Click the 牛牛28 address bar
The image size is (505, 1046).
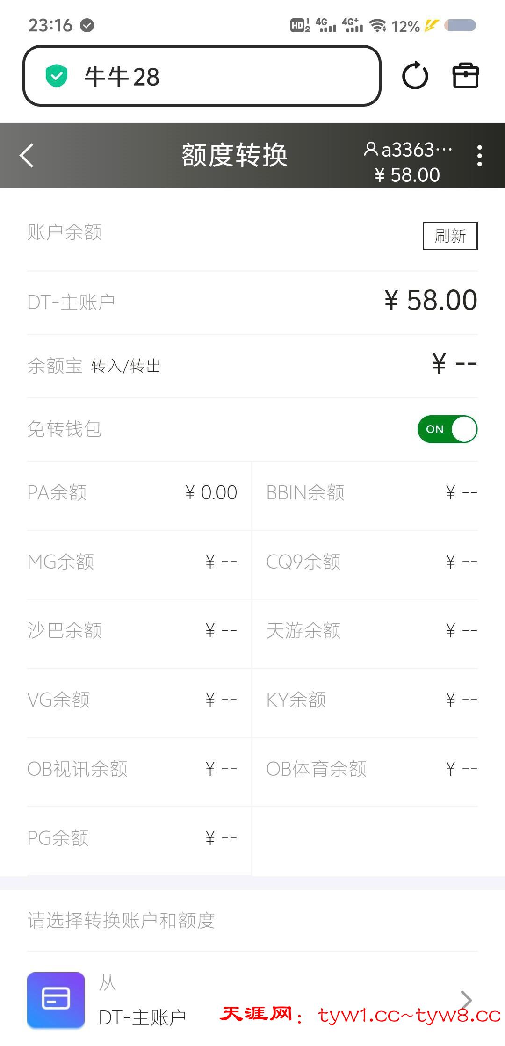[x=202, y=76]
